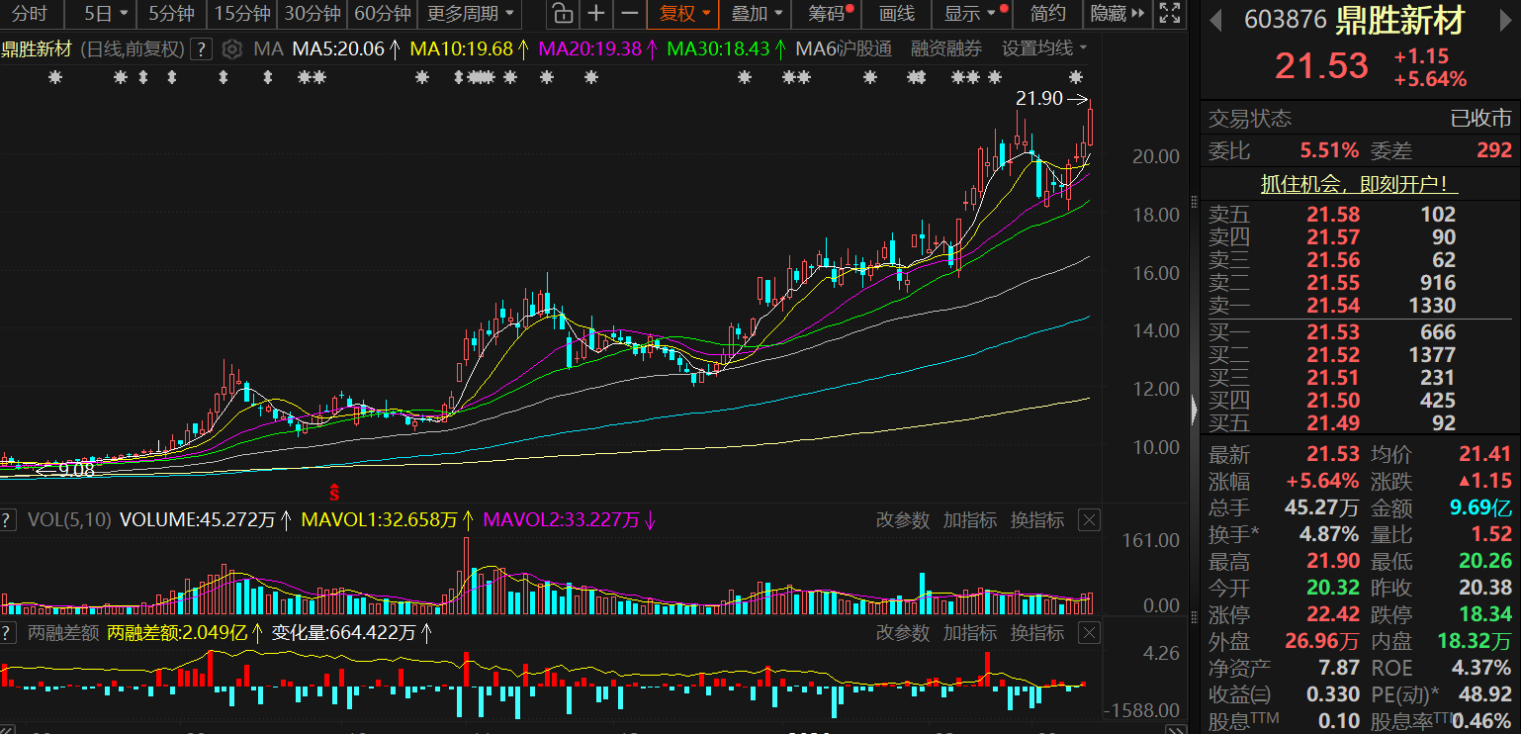Screen dimensions: 1521x734
Task: Zoom out the chart with the minus icon
Action: pos(629,14)
